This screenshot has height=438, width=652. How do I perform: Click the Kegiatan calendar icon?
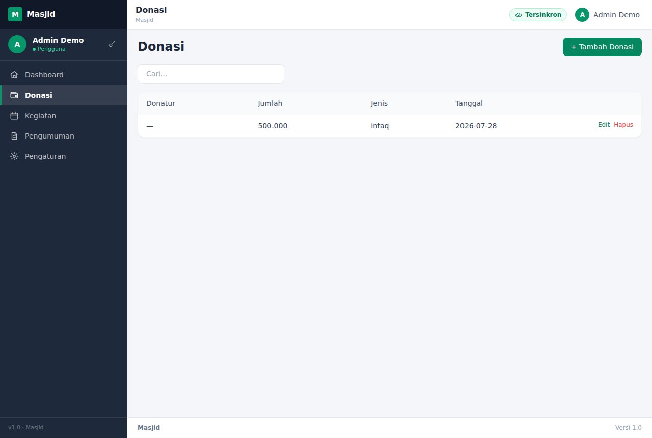point(14,116)
